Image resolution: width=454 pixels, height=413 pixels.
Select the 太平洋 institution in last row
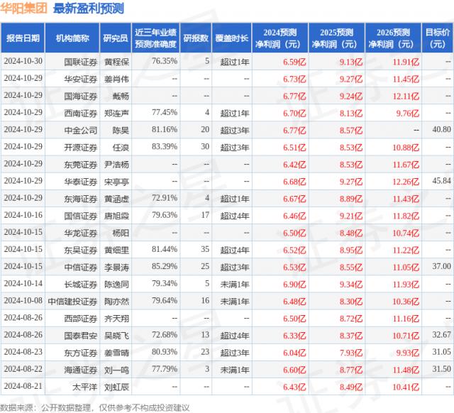(82, 385)
